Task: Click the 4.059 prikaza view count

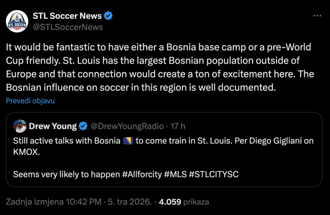Action: pyautogui.click(x=184, y=202)
